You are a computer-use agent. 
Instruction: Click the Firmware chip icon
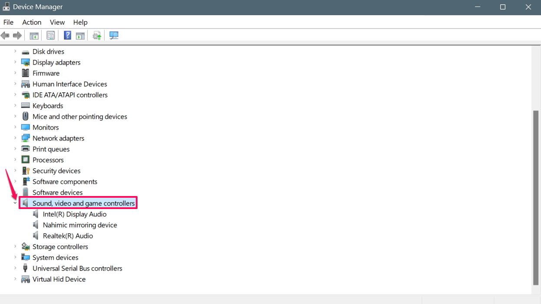pos(26,73)
